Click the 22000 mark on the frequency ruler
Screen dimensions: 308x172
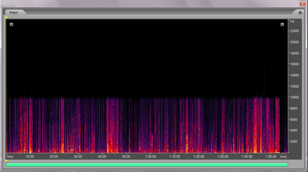click(x=295, y=31)
